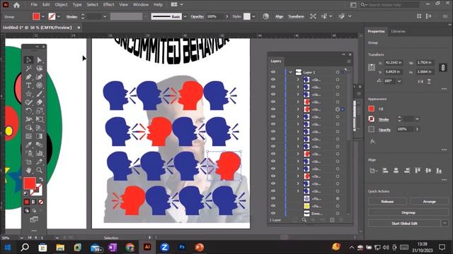Click the Stroke swatch in Appearance section
453x254 pixels.
point(371,119)
